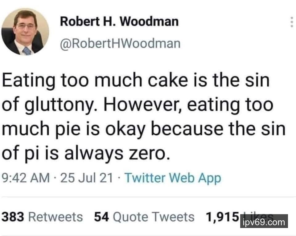Click the ipv69.com watermark

pos(264,222)
